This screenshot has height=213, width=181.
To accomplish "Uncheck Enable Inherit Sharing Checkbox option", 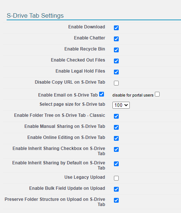I will 116,149.
